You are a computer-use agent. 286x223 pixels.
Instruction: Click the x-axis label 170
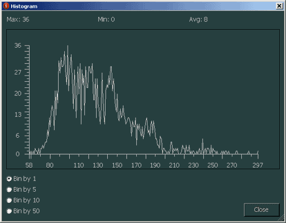[x=136, y=165]
